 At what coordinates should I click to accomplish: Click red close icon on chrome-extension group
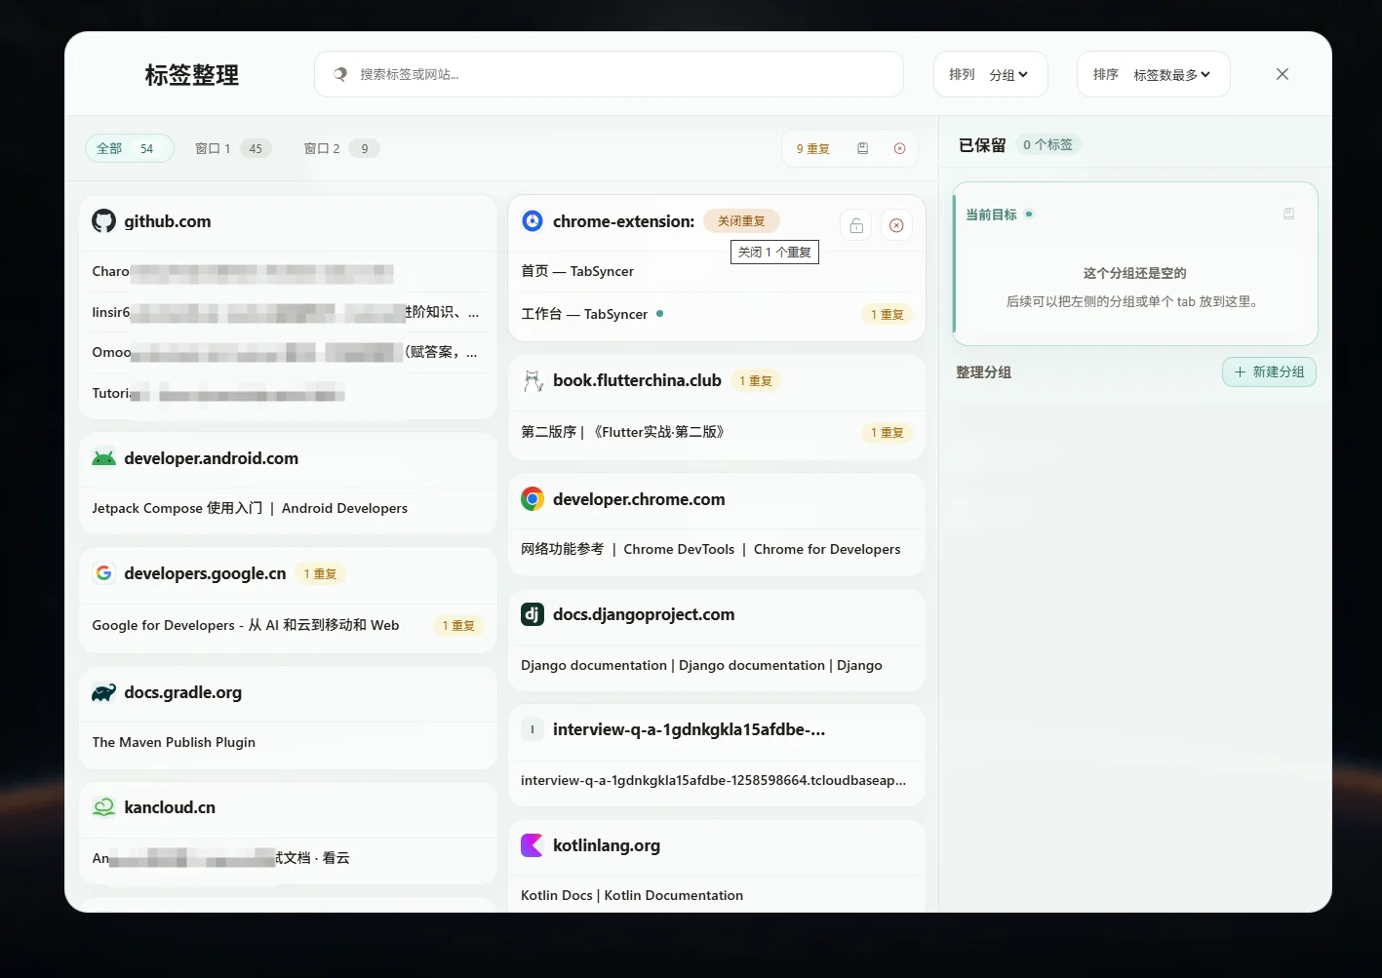896,226
